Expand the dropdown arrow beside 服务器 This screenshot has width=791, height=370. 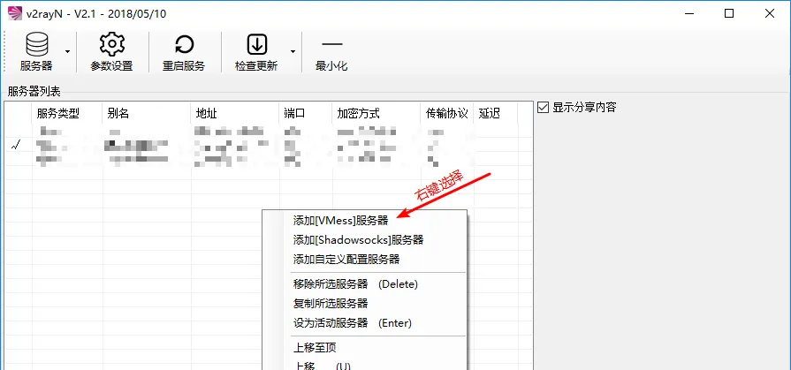pos(67,52)
